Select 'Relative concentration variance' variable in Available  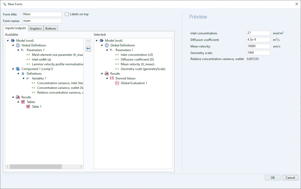(60, 92)
